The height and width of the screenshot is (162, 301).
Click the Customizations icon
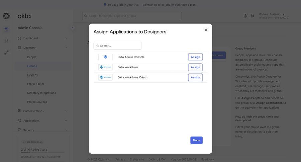(x=19, y=111)
